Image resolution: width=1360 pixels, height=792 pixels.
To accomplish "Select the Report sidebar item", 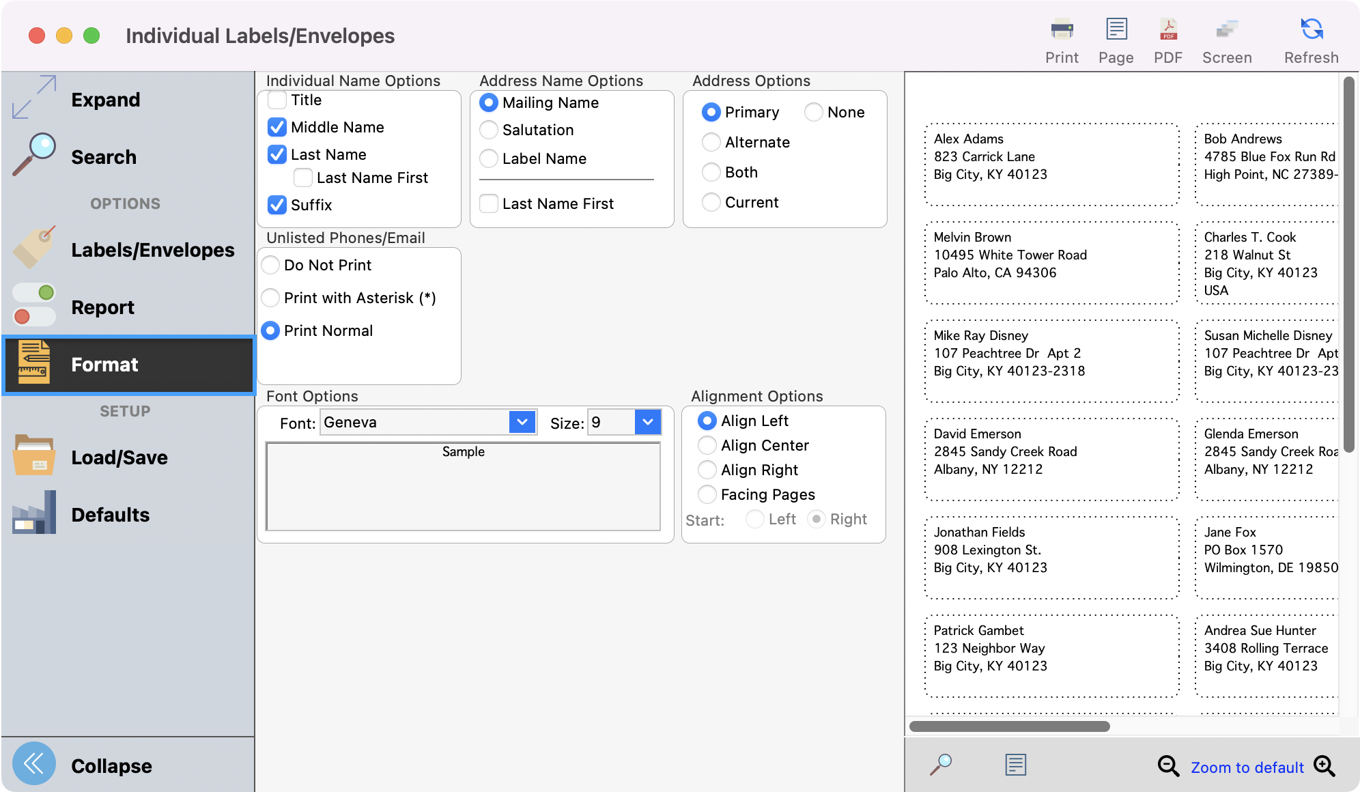I will click(x=102, y=307).
